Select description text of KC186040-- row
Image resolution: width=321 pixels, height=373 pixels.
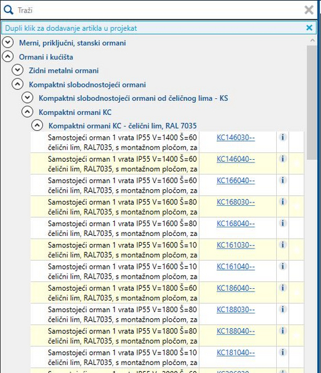[122, 293]
